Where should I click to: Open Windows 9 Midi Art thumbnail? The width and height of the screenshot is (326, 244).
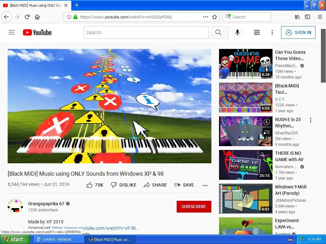(x=245, y=199)
